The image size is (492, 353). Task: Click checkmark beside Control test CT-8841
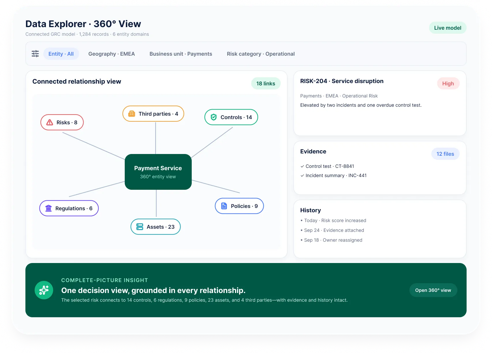point(302,166)
